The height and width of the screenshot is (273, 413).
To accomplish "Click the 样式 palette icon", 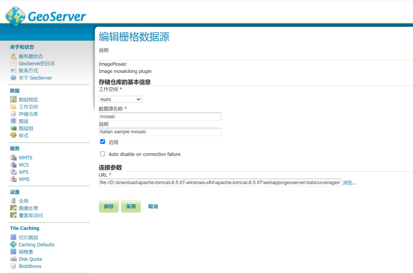I will [13, 135].
